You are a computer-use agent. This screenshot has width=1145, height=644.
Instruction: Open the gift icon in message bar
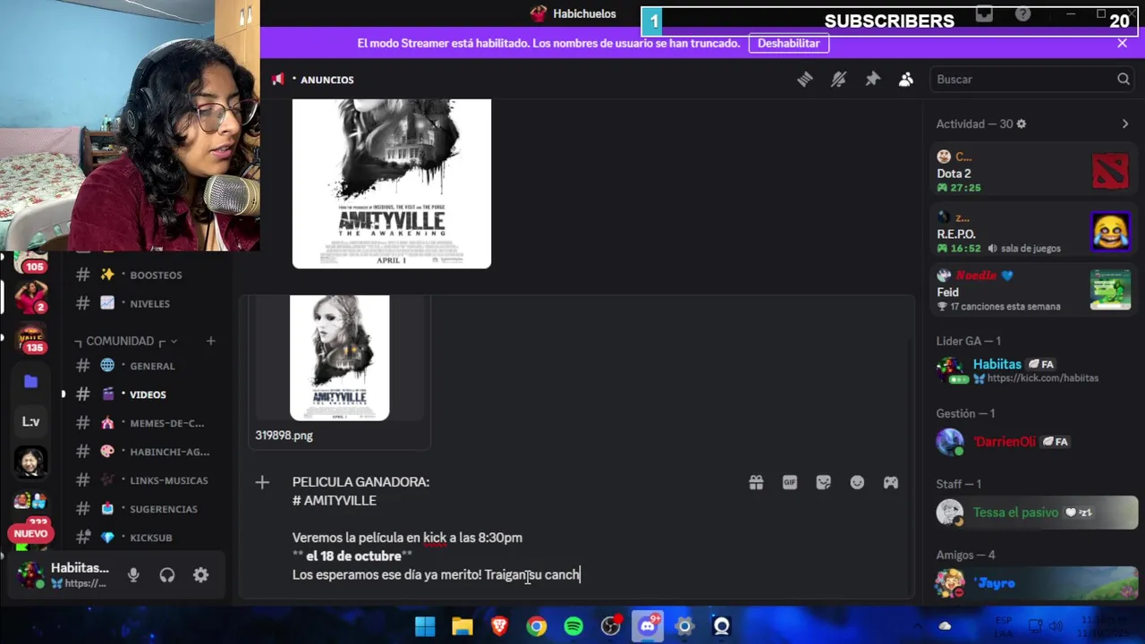(x=756, y=483)
